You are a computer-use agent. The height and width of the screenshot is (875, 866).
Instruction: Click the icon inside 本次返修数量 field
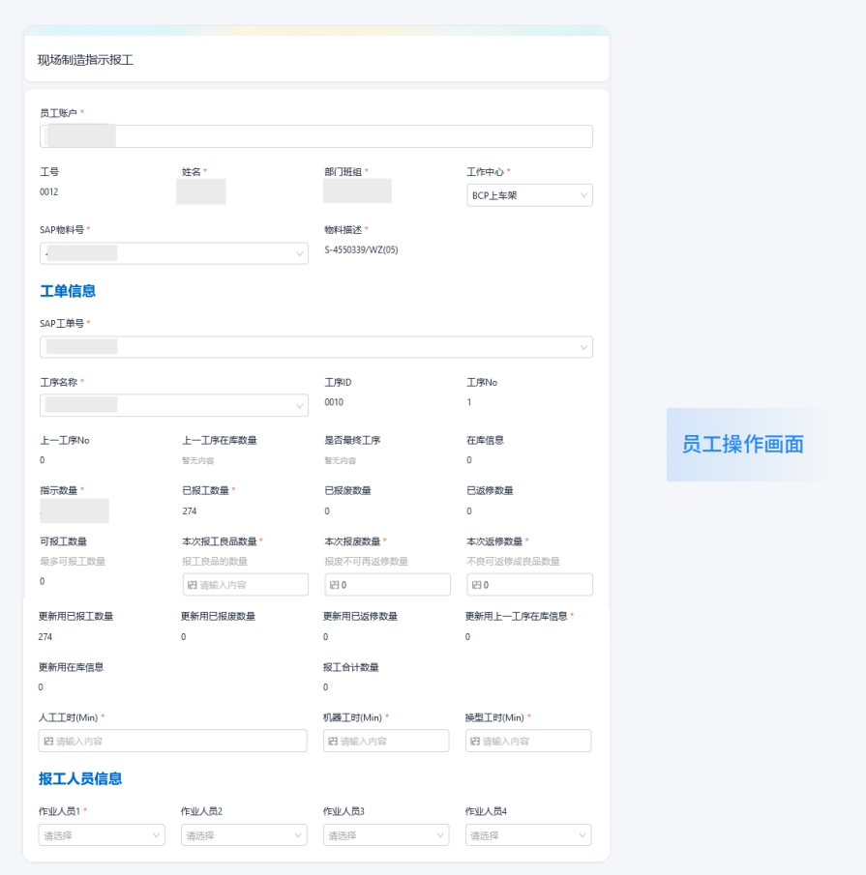476,585
